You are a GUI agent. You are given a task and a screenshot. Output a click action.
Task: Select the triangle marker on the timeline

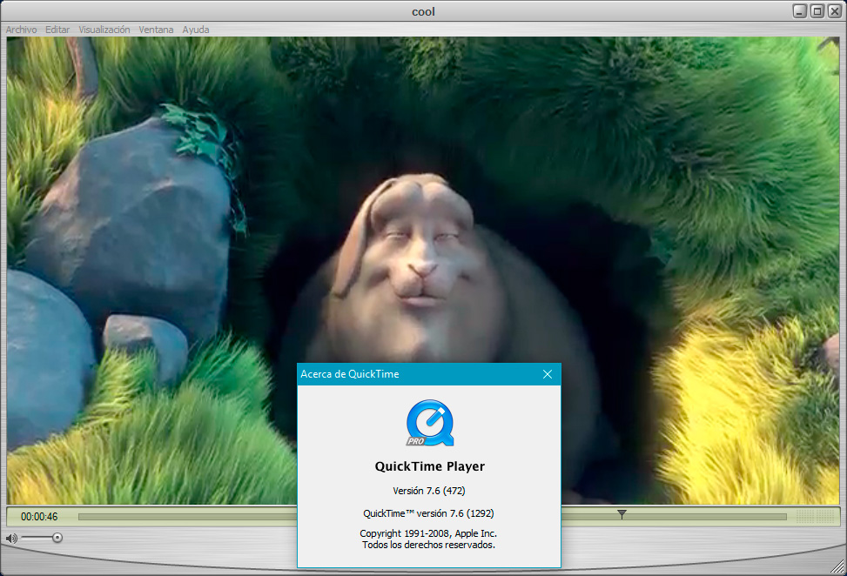(x=622, y=514)
